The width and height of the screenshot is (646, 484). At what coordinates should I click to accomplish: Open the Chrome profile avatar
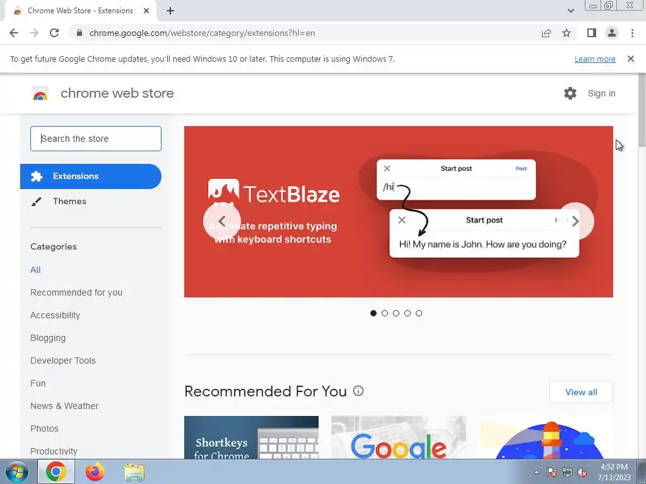[612, 33]
